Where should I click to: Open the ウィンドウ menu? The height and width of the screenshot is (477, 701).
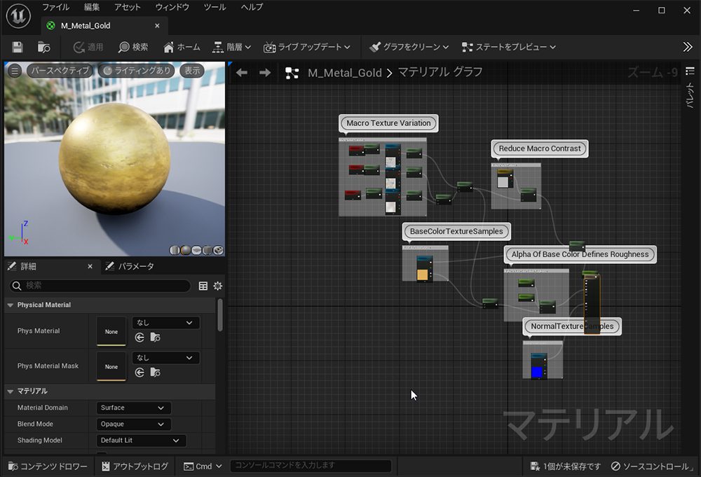tap(172, 7)
